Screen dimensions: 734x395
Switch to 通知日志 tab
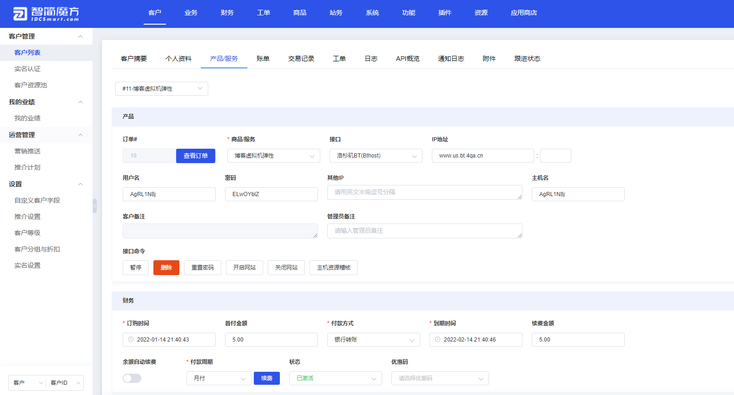click(451, 59)
